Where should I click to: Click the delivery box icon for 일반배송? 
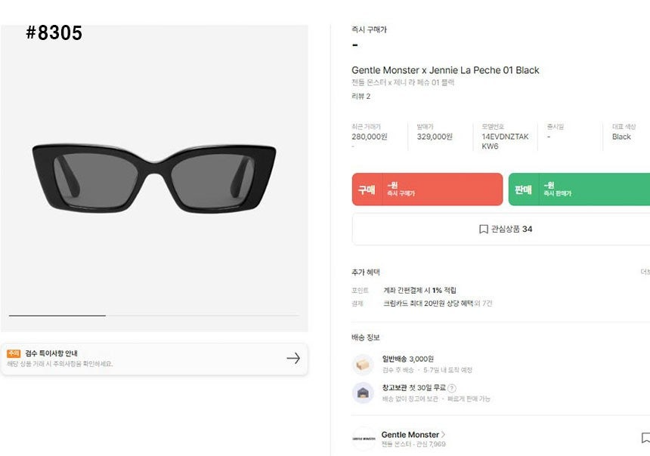363,365
